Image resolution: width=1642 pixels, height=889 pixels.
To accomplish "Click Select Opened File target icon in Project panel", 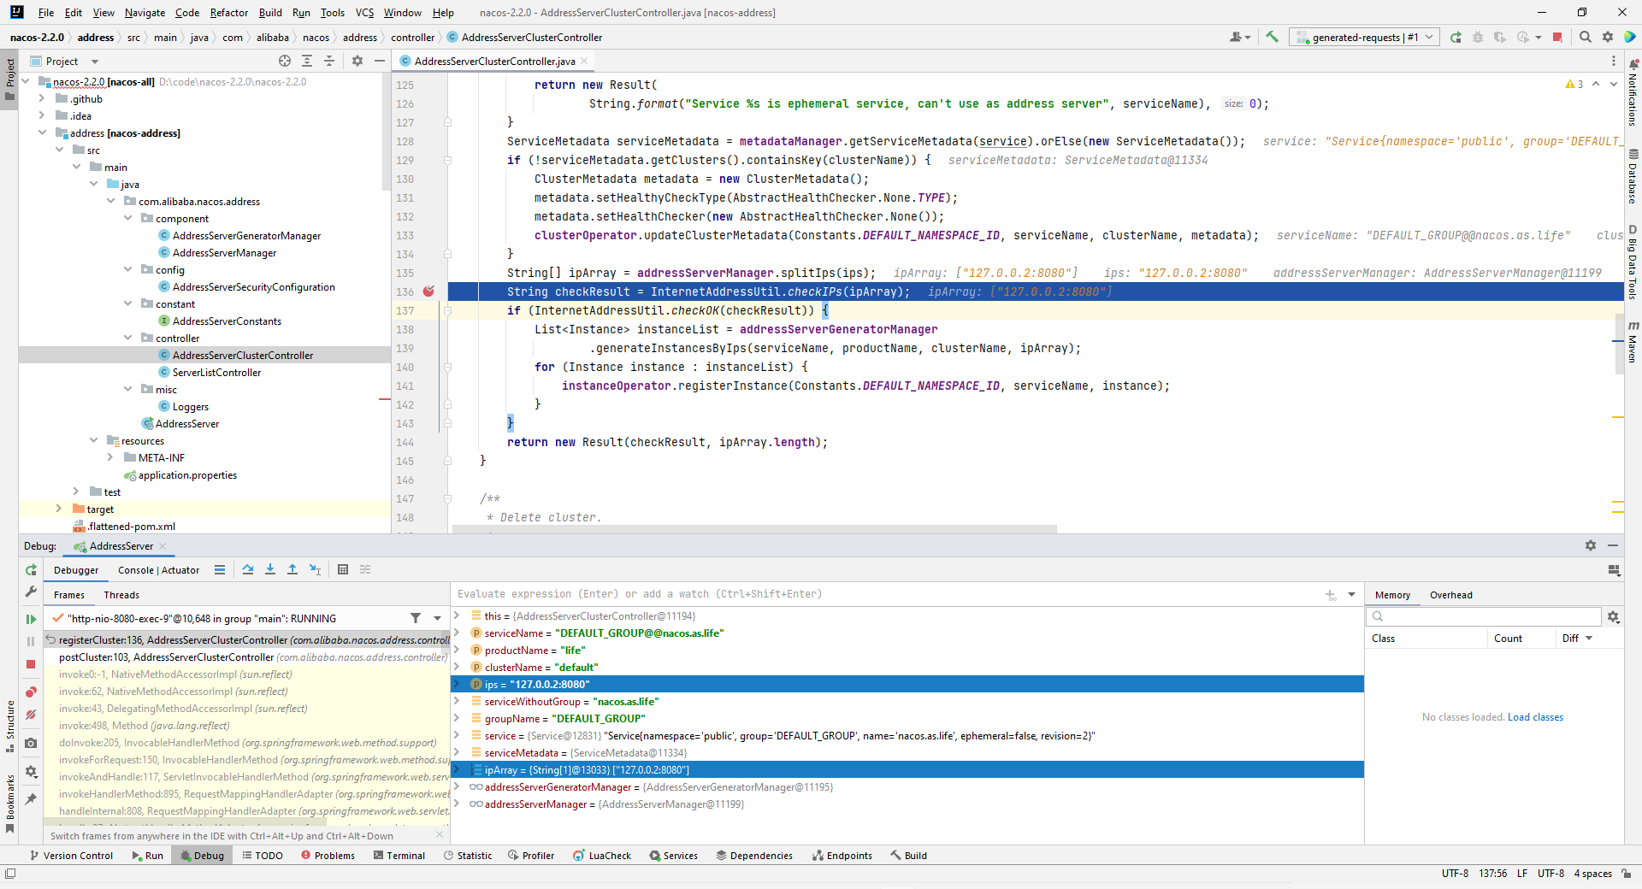I will (285, 61).
